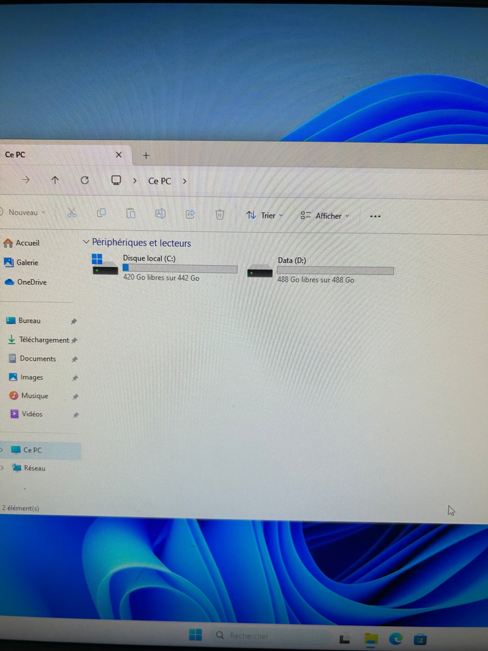Open Téléchargement in the sidebar
488x651 pixels.
44,340
